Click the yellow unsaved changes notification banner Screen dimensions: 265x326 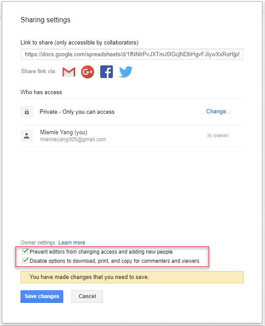pos(132,277)
